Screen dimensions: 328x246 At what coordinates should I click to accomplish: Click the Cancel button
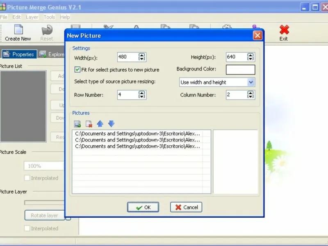click(x=186, y=207)
